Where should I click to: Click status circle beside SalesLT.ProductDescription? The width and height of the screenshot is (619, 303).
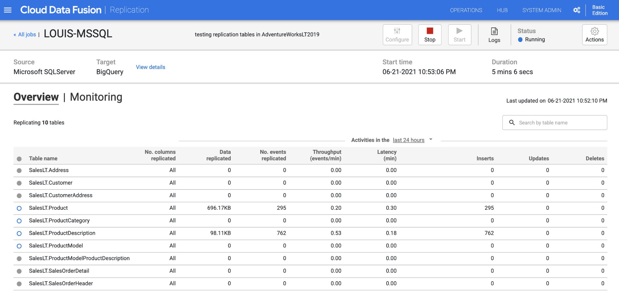click(x=19, y=233)
